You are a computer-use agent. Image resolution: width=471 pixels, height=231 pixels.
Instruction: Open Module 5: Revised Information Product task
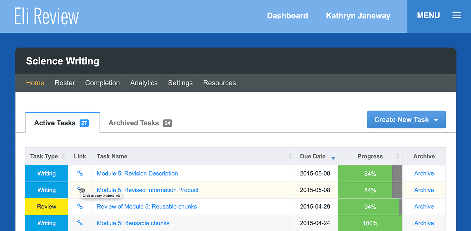[148, 190]
